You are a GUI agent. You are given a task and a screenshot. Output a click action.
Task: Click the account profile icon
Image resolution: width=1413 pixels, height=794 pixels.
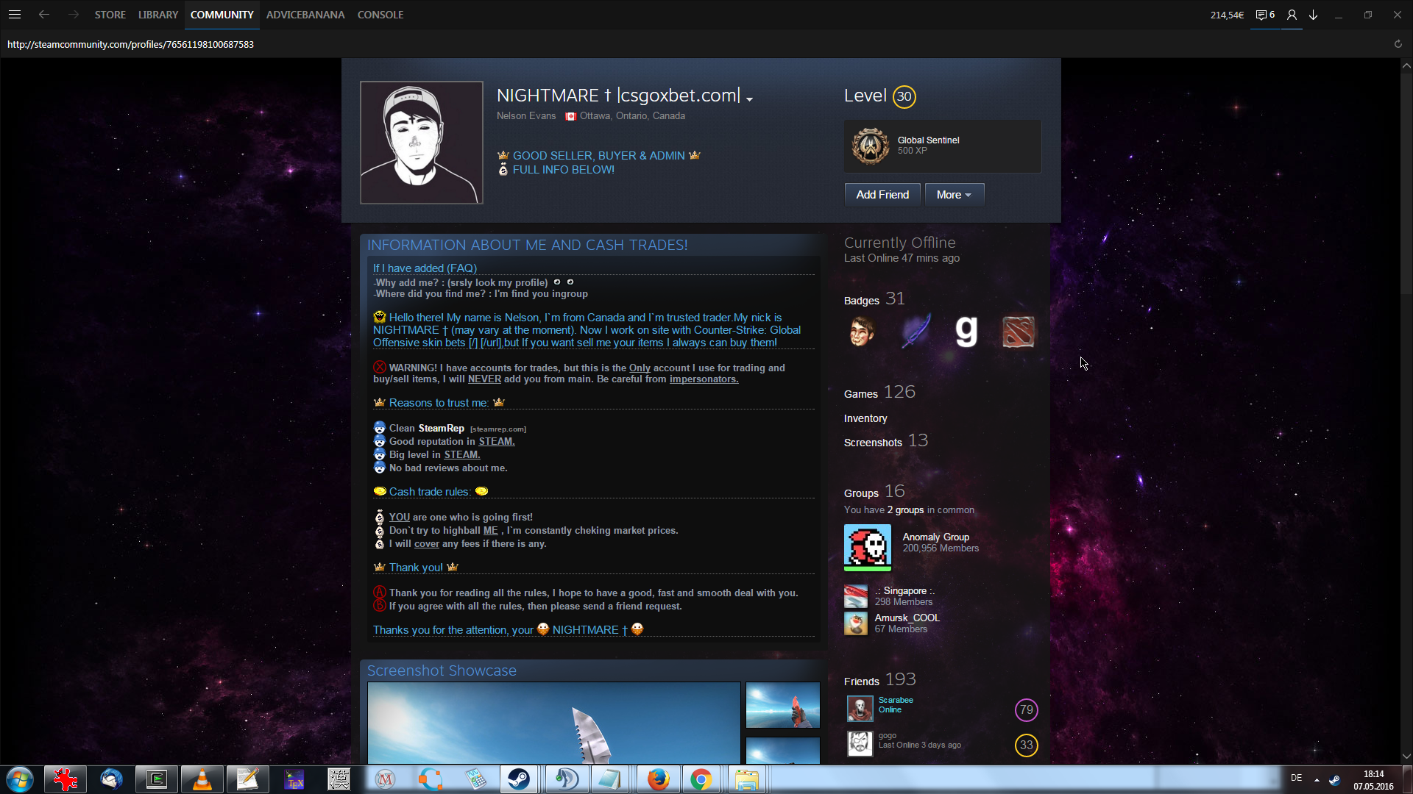(x=1292, y=15)
